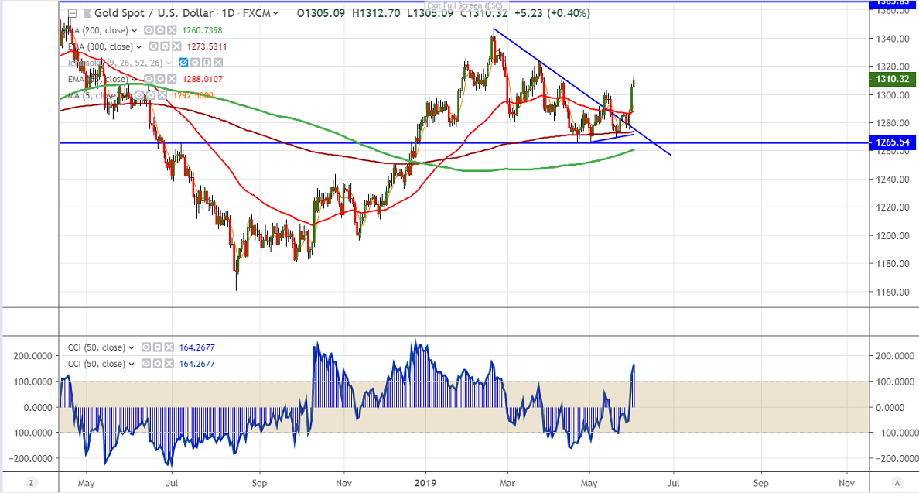
Task: Click the Z timezone button below the chart
Action: point(30,483)
